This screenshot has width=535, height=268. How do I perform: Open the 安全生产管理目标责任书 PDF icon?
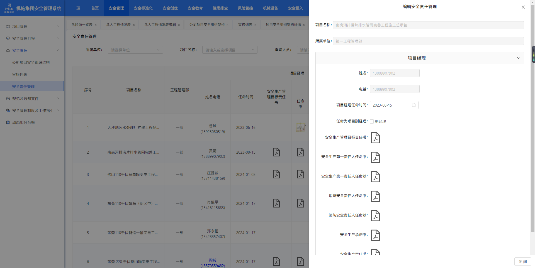(x=375, y=138)
